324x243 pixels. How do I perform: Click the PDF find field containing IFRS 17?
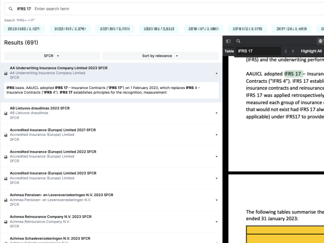pyautogui.click(x=258, y=51)
